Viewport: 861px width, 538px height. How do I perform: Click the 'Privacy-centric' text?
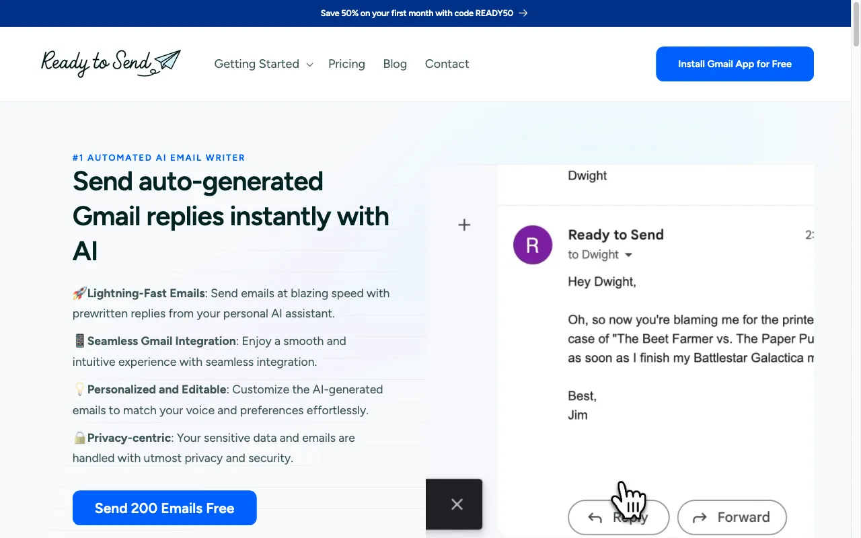[129, 438]
